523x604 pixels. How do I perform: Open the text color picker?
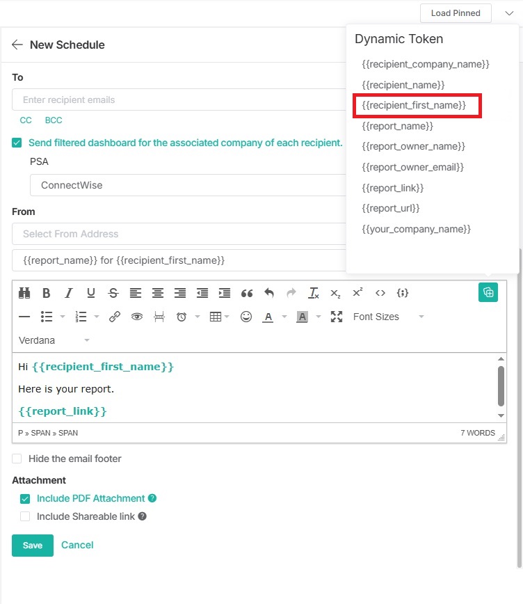[x=268, y=317]
